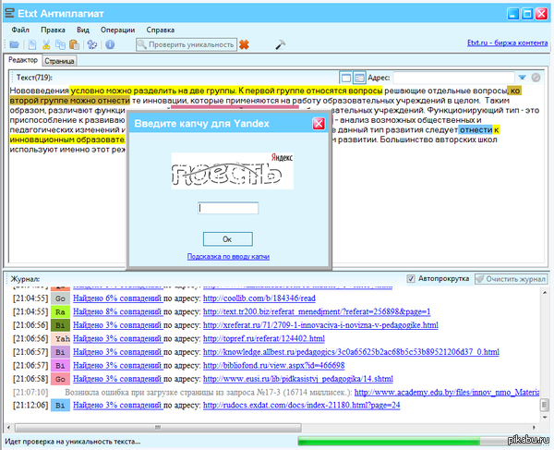Click the hammer settings icon in toolbar
Screen dimensions: 554x450
[281, 44]
